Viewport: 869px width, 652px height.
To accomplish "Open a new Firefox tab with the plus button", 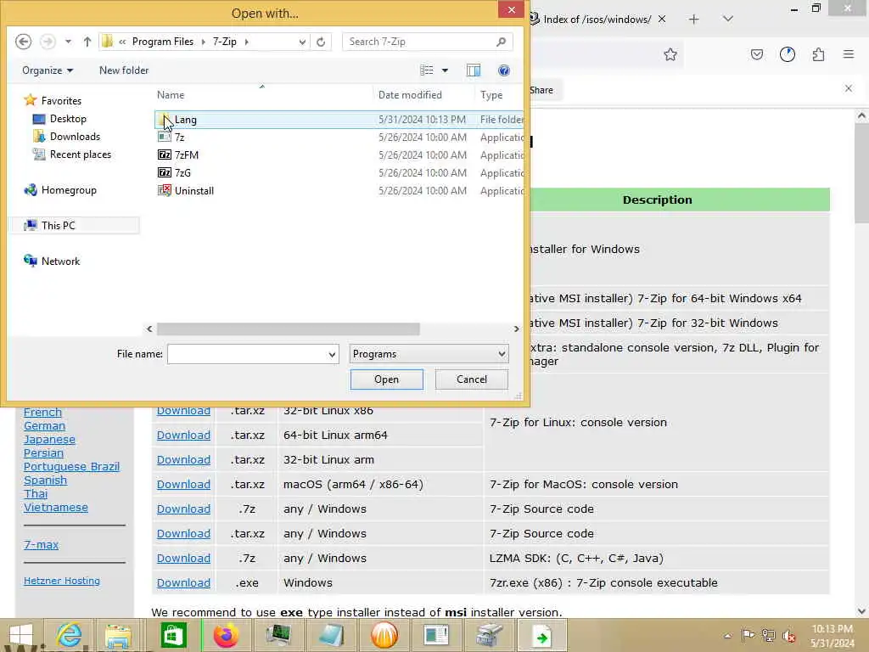I will pos(694,20).
